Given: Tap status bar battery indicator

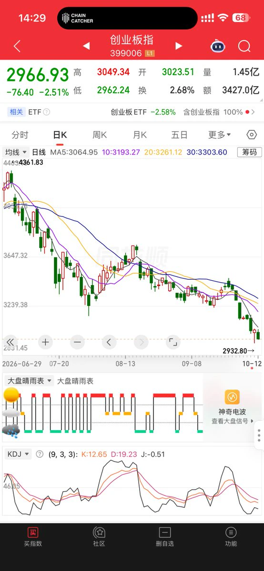Looking at the screenshot, I should [241, 18].
